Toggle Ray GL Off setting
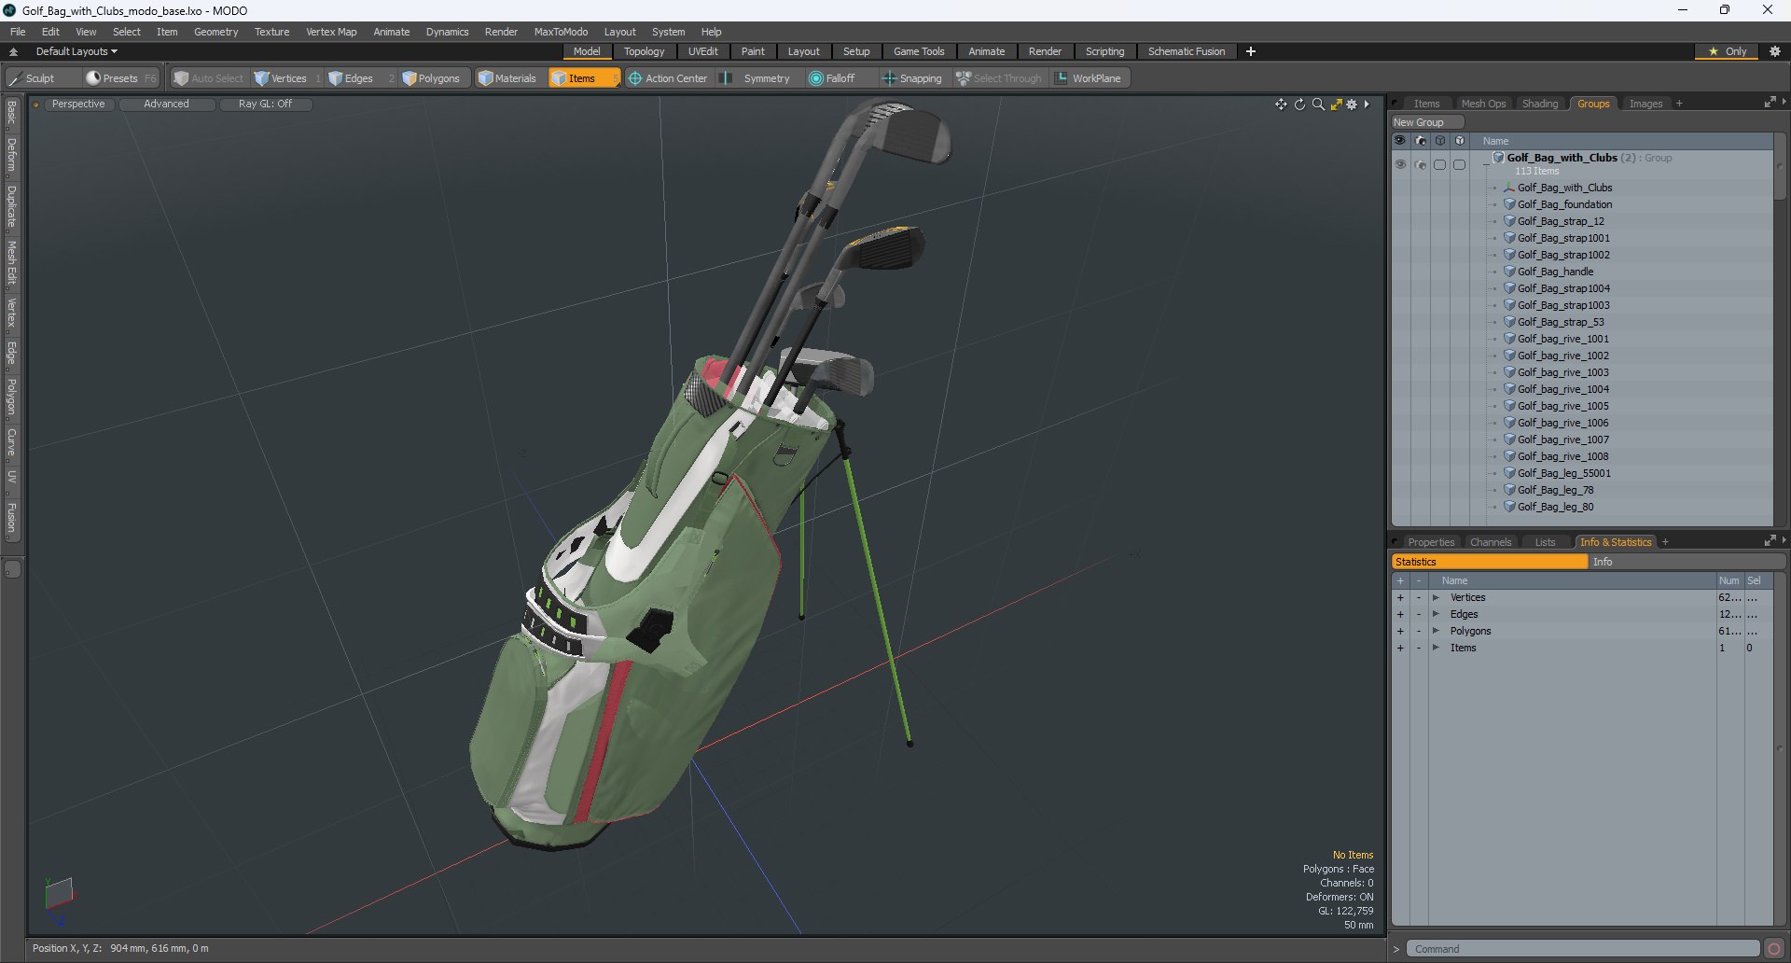1791x963 pixels. click(265, 105)
